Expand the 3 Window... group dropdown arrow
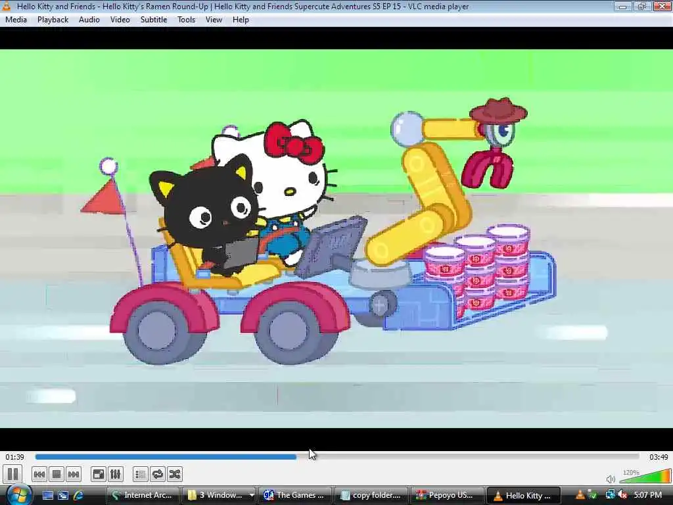Image resolution: width=673 pixels, height=505 pixels. click(252, 495)
